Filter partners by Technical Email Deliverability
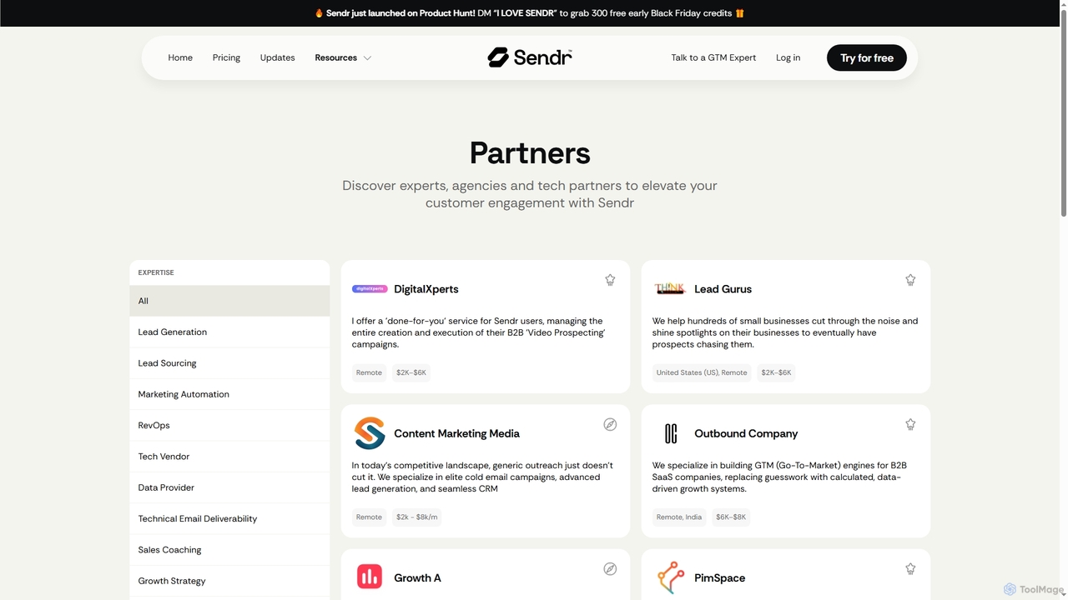 tap(229, 518)
